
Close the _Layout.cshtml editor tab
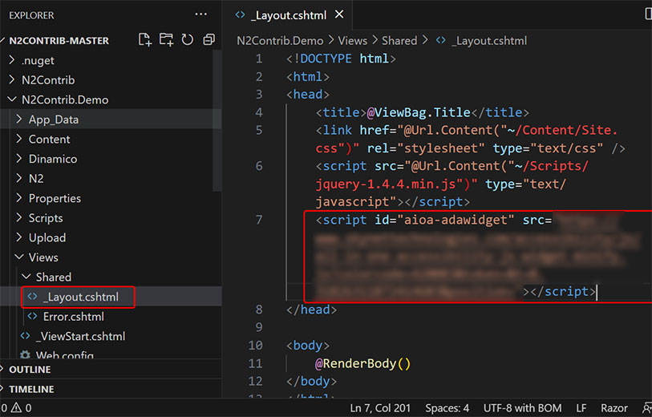point(339,14)
